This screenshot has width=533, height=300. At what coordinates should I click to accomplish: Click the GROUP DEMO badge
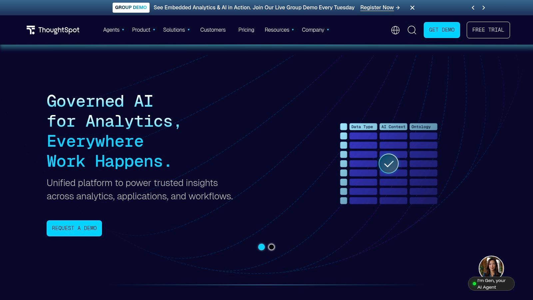coord(131,8)
